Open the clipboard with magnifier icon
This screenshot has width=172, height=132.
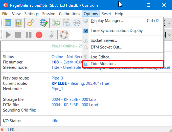[x=67, y=23]
